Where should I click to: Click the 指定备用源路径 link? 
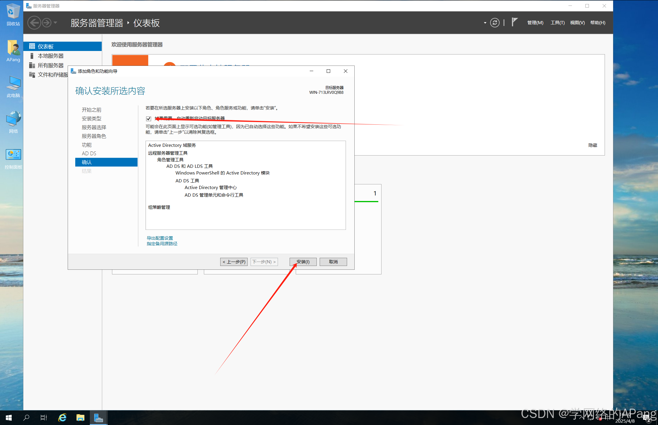coord(162,244)
